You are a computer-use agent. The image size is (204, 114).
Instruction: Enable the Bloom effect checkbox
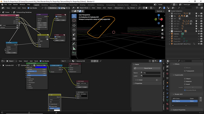point(185,68)
